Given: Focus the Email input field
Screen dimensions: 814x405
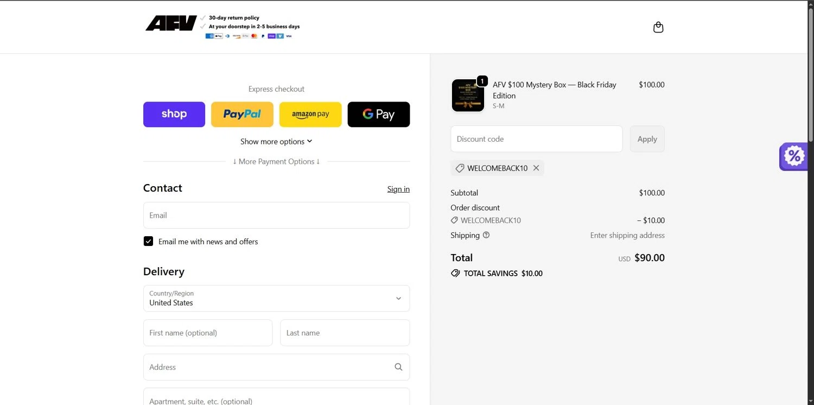Looking at the screenshot, I should click(x=276, y=215).
